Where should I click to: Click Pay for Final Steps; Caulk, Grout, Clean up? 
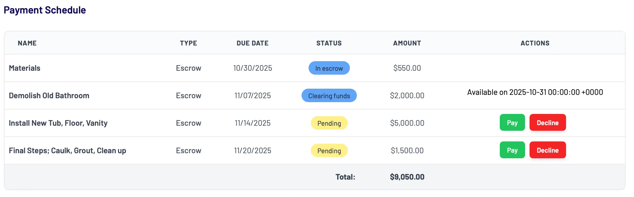[x=512, y=150]
